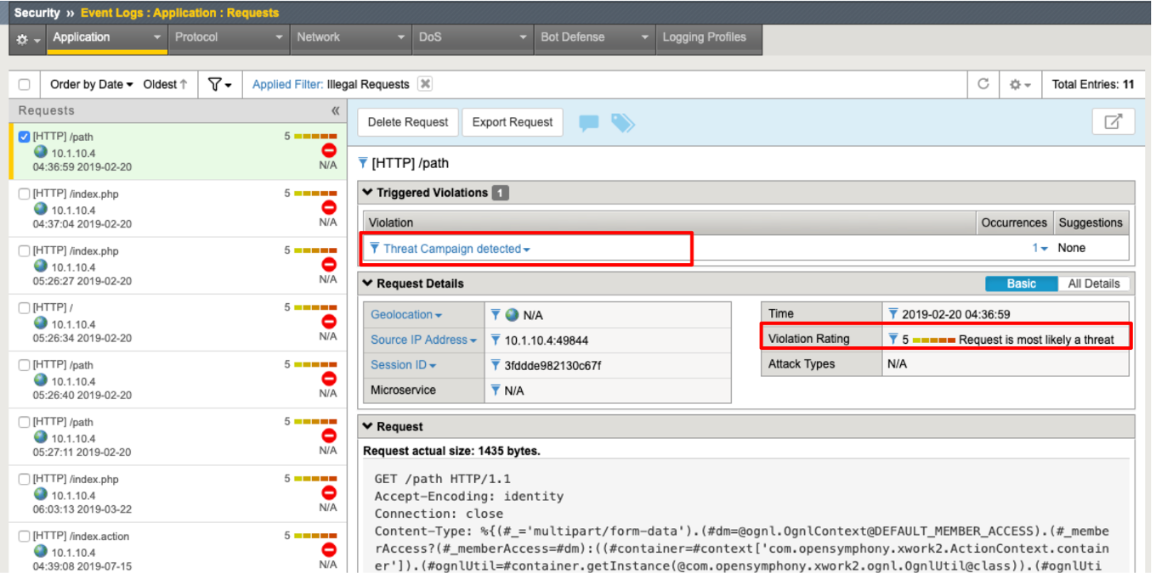
Task: Click the filter icon beside Time 2019-02-20 04:36:59
Action: (892, 314)
